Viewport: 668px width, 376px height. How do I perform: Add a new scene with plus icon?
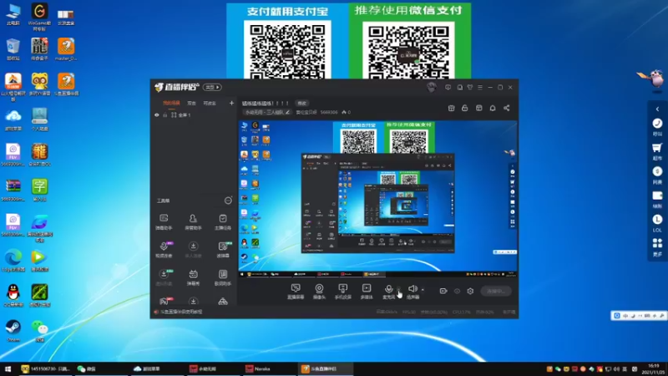(x=231, y=103)
